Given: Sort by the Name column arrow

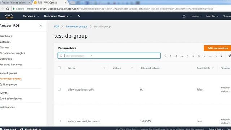Looking at the screenshot, I should 104,68.
